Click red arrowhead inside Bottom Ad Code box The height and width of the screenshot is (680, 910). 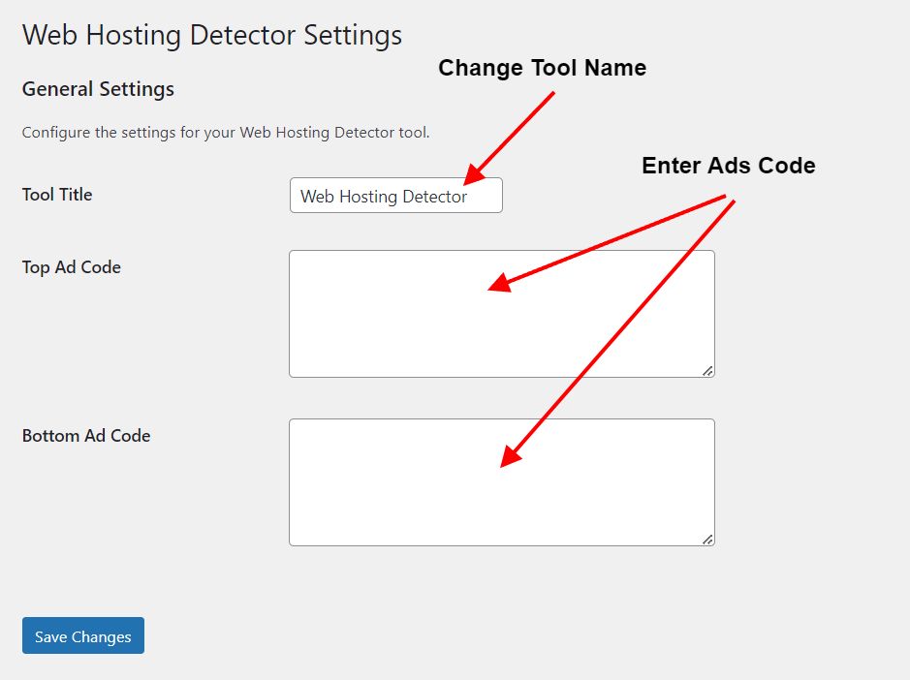510,456
